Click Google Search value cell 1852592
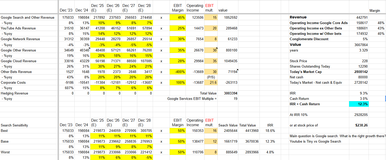The height and width of the screenshot is (160, 386). point(228,17)
